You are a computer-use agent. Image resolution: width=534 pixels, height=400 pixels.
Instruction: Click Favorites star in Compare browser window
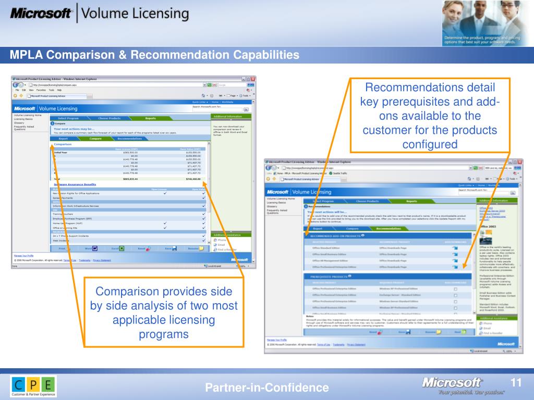tap(15, 96)
